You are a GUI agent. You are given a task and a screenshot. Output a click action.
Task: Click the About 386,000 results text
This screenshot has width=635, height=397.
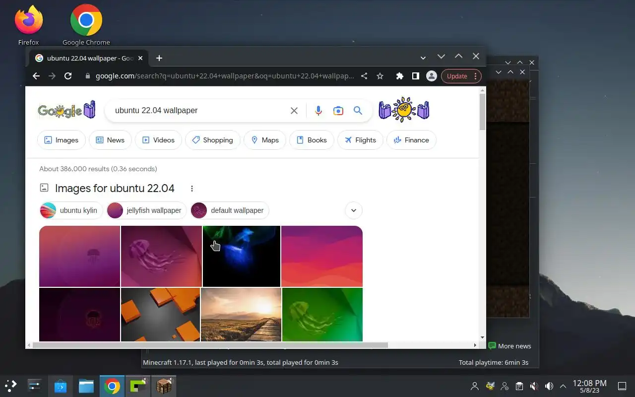click(98, 169)
